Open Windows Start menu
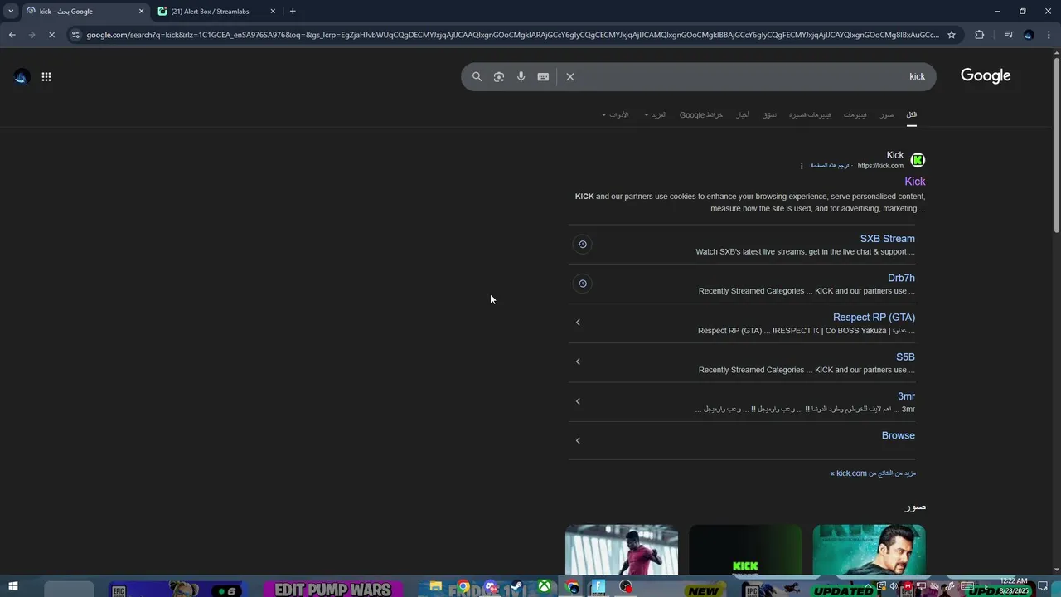 13,587
